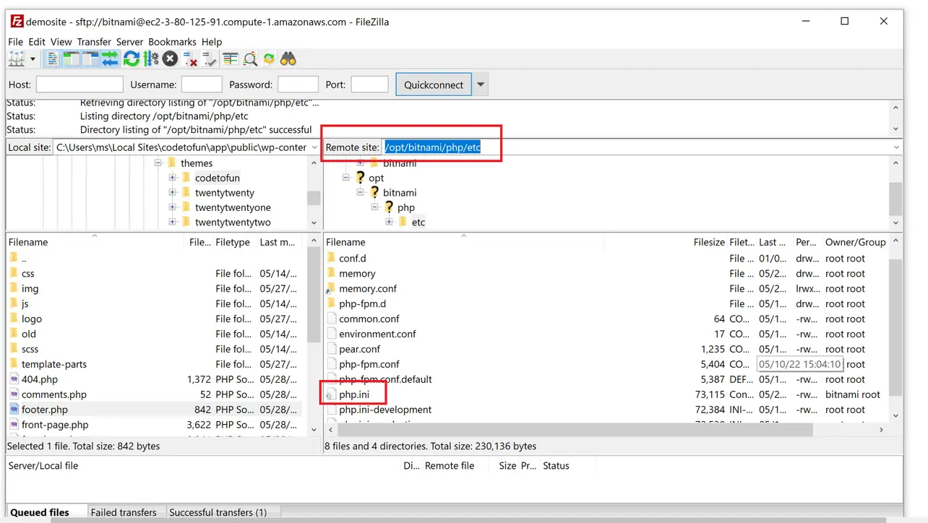928x523 pixels.
Task: Reconnect to the last server
Action: [x=210, y=59]
